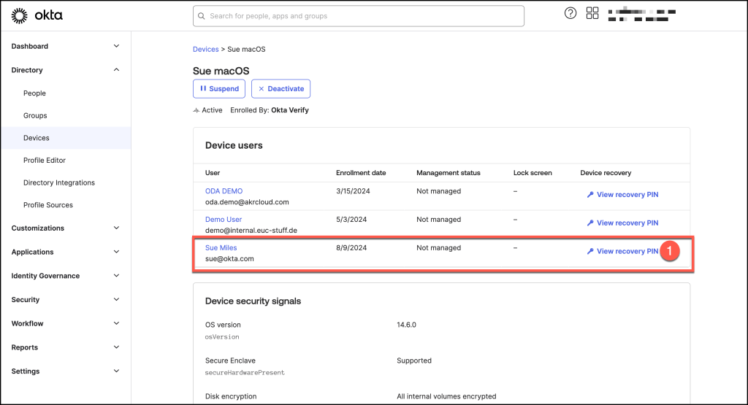Click key icon in Demo User row

point(590,223)
